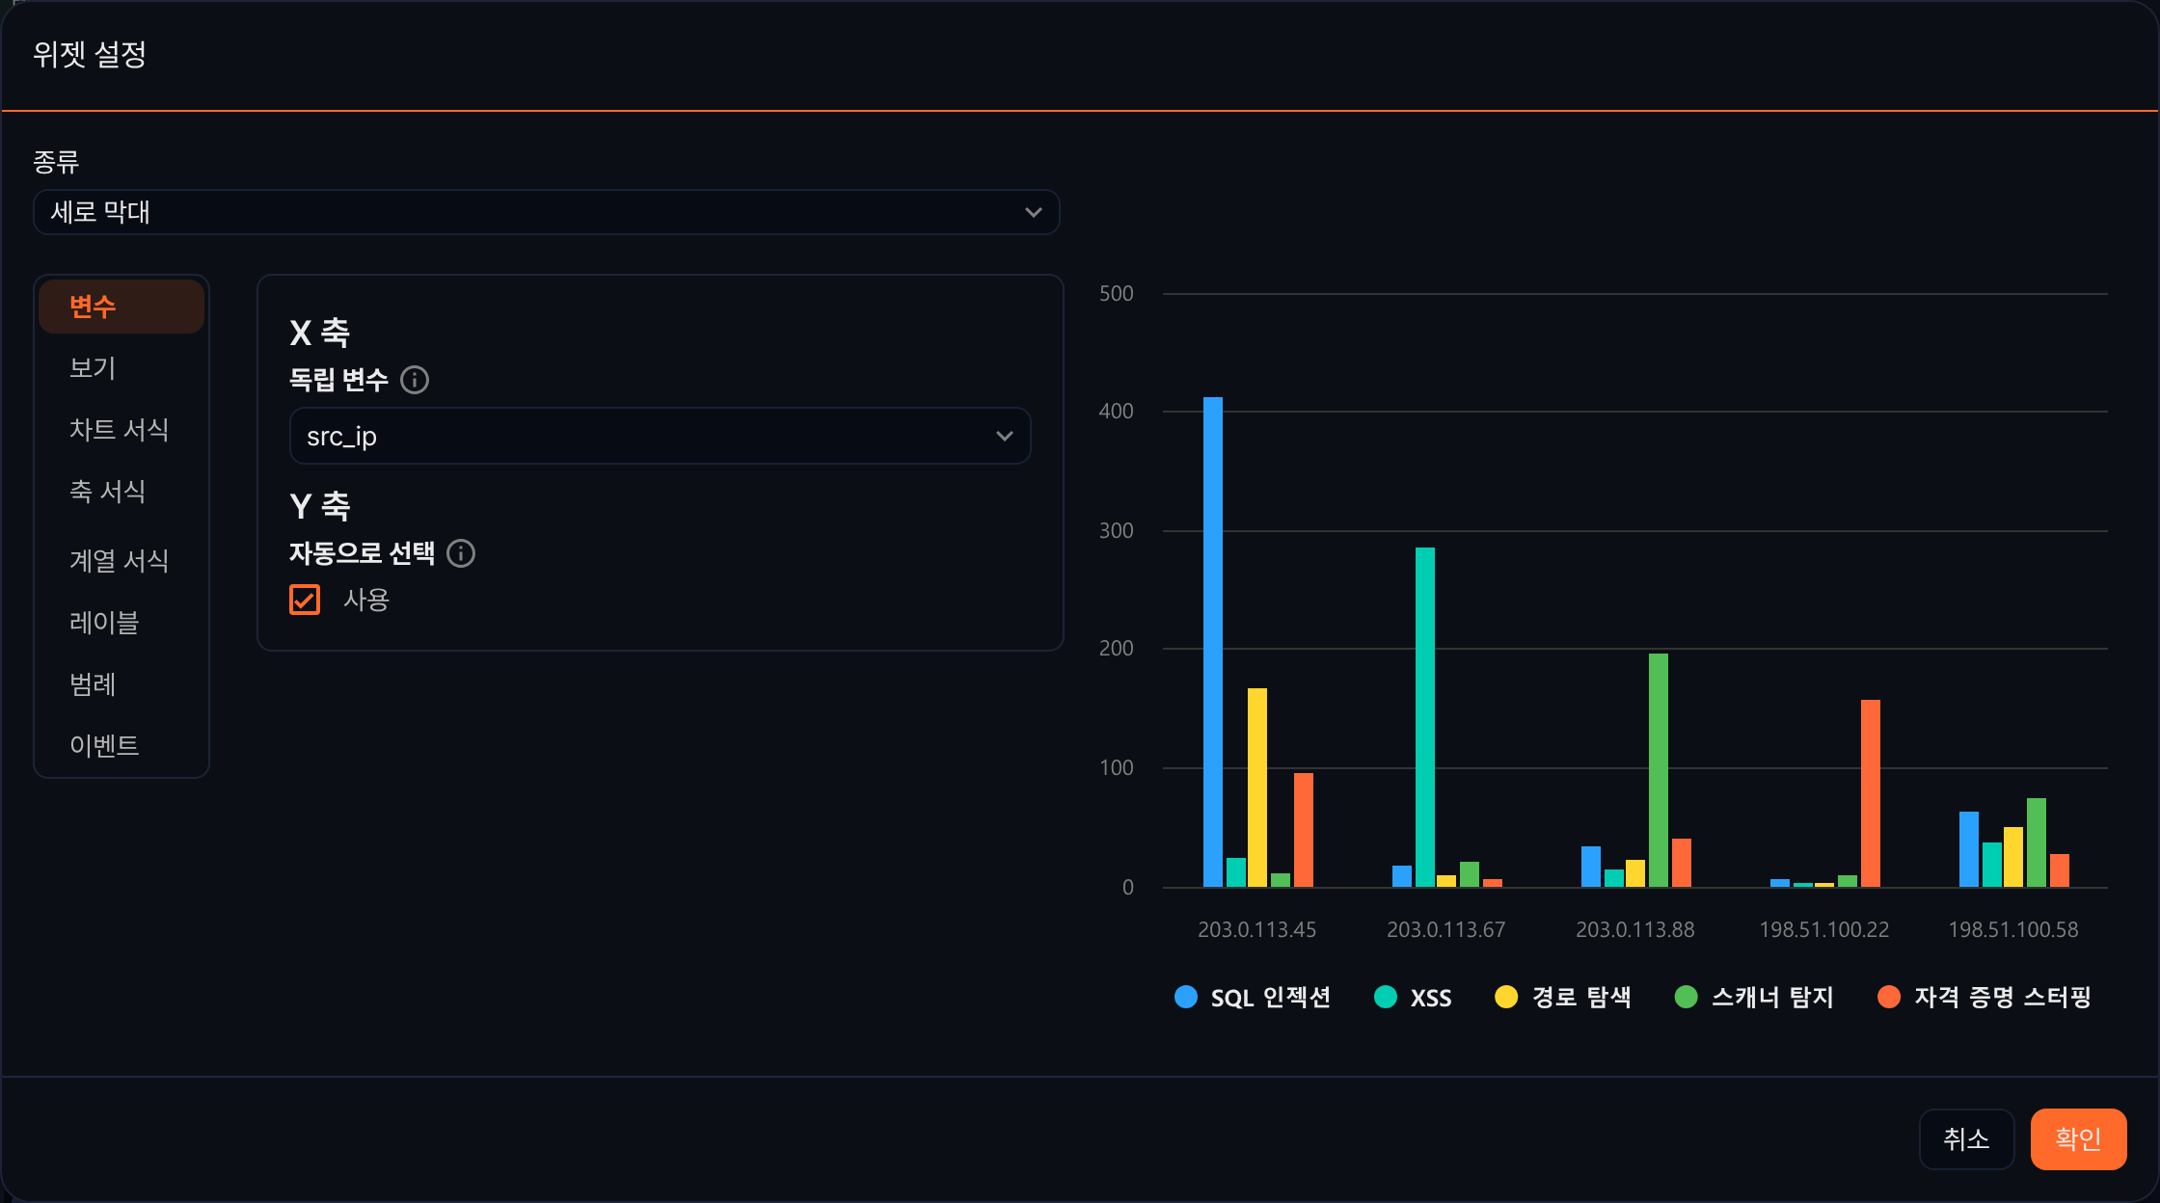
Task: Click the info icon next to 자동으로 선택
Action: tap(461, 553)
